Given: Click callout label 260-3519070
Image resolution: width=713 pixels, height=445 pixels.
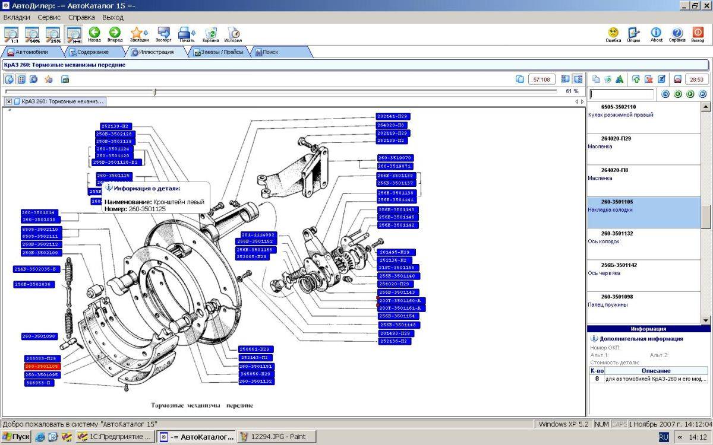Looking at the screenshot, I should tap(395, 158).
